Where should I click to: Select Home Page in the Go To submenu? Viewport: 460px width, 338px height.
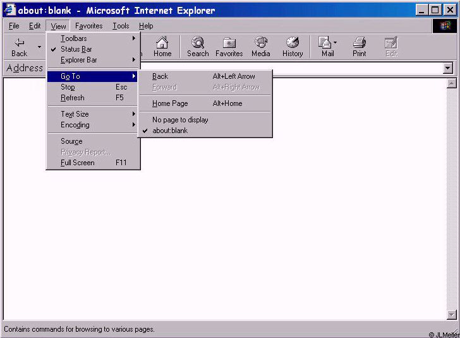(x=205, y=103)
